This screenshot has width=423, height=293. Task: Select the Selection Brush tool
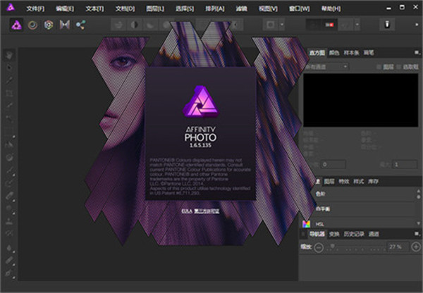tap(9, 106)
